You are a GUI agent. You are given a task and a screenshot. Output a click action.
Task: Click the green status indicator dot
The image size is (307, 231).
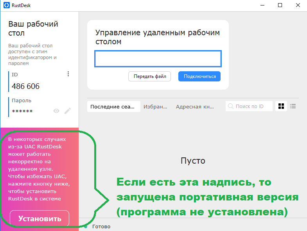[x=86, y=227]
